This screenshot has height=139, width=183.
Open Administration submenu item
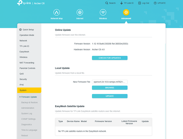click(x=28, y=108)
